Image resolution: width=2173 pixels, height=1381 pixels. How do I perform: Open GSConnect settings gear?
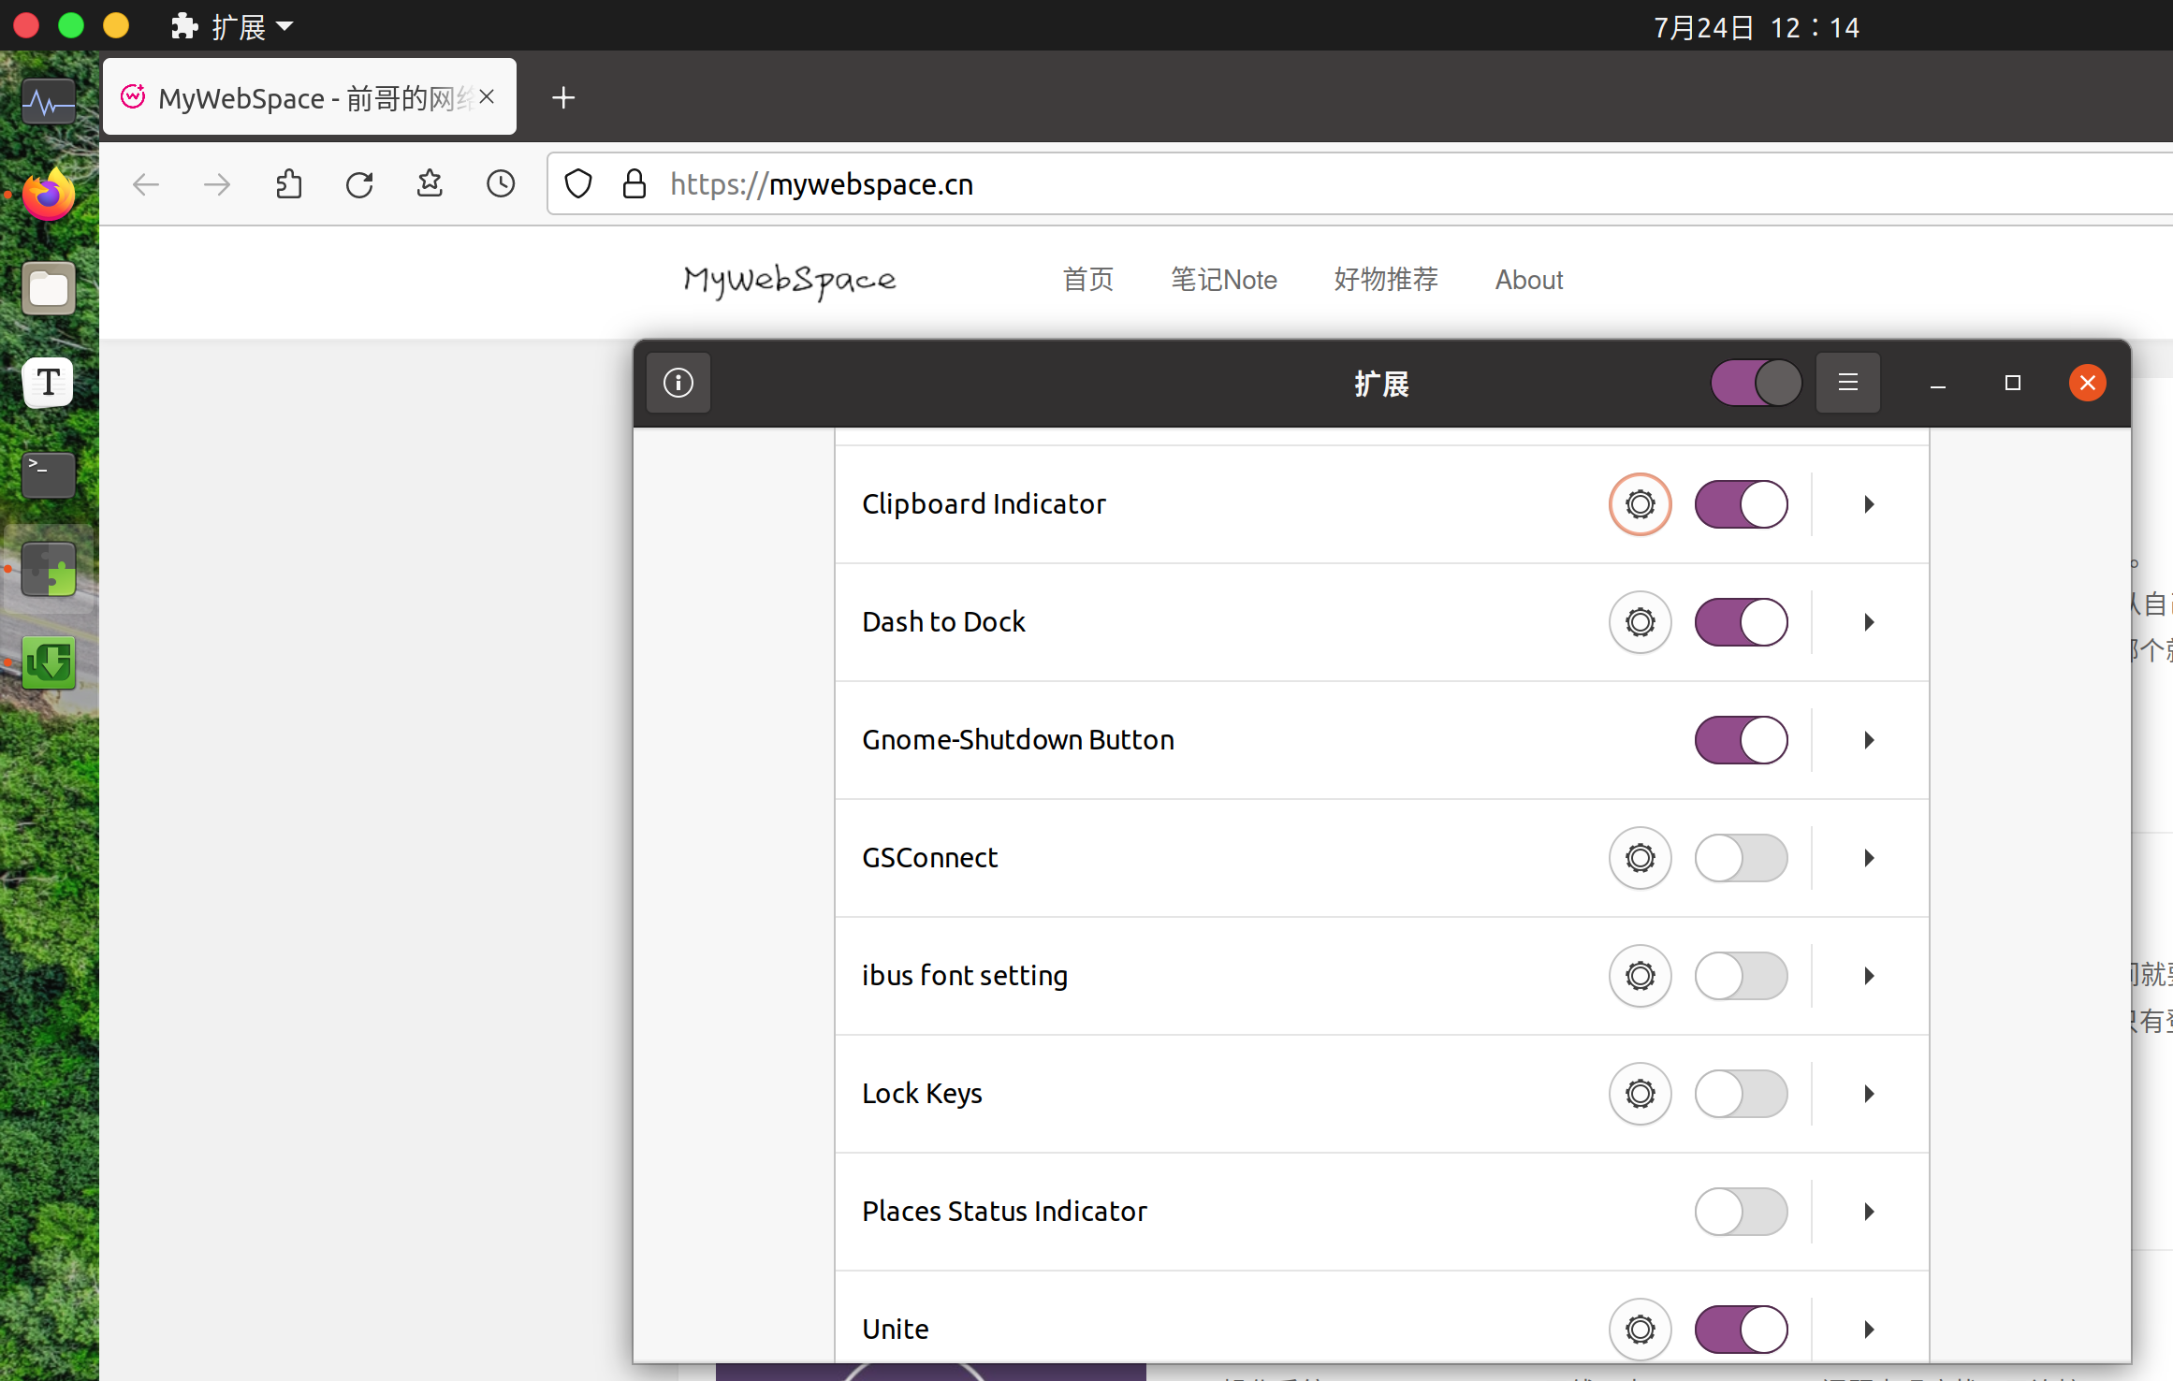click(x=1640, y=858)
